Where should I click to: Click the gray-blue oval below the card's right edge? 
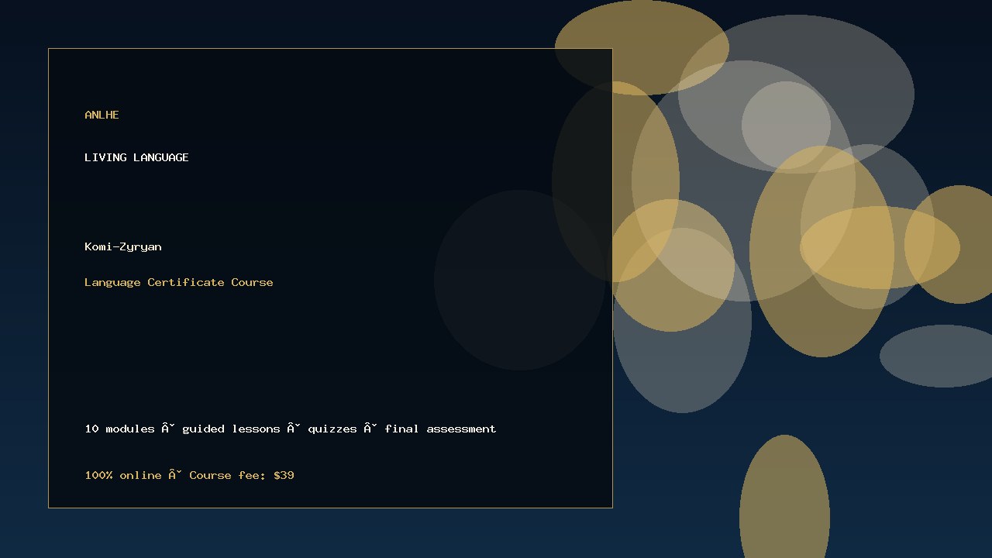point(682,320)
